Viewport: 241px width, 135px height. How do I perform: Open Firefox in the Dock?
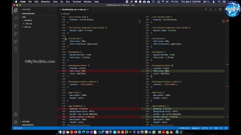coord(75,132)
